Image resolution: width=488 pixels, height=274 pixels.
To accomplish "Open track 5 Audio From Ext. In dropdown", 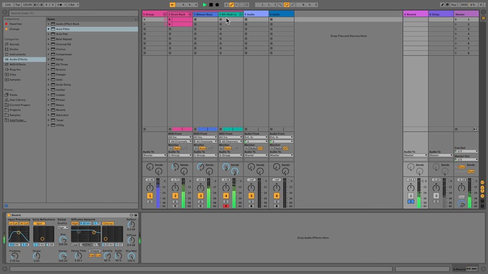I will [256, 137].
